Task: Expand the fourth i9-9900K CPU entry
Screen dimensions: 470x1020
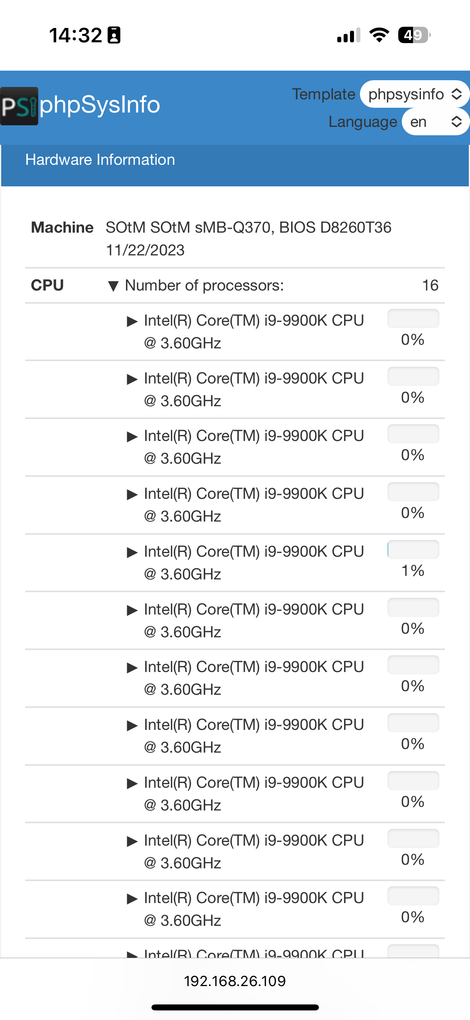Action: pos(132,494)
